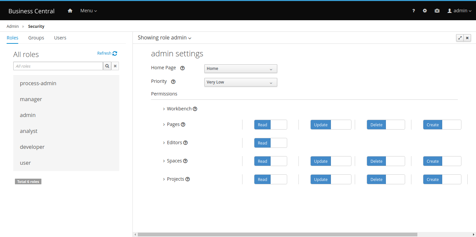Open the help question mark icon
This screenshot has width=476, height=237.
point(413,11)
